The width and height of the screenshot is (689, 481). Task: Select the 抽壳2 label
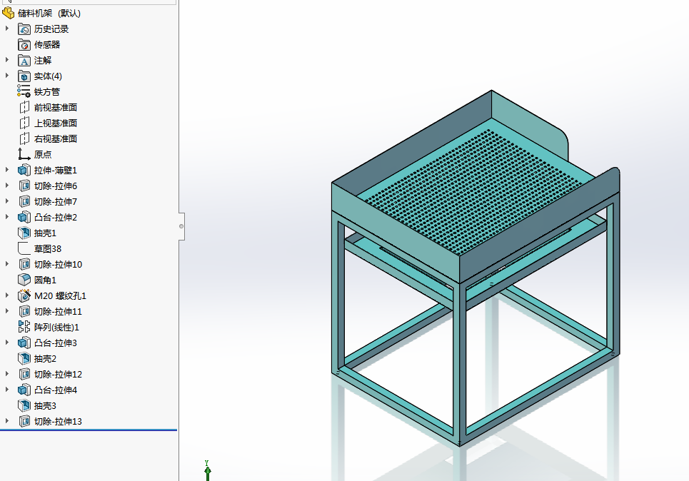tap(45, 359)
